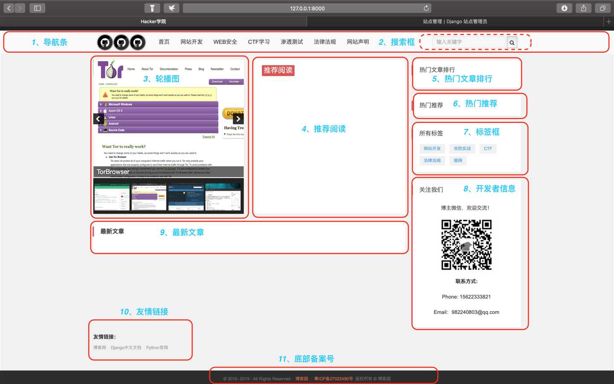Click the 最新文章 heading
The height and width of the screenshot is (384, 614).
112,231
